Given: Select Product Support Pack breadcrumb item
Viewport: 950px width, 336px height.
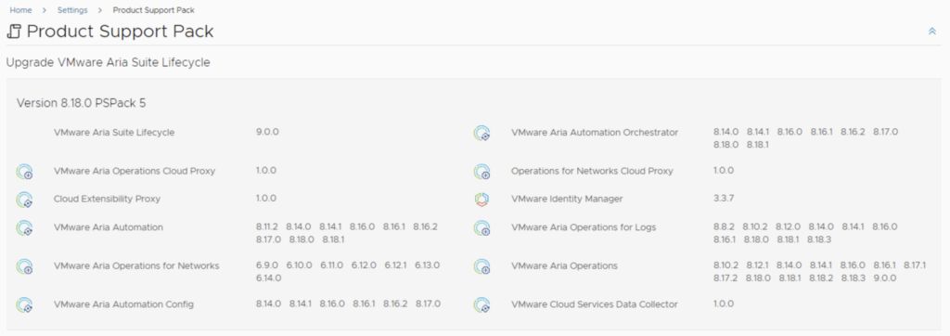Looking at the screenshot, I should [x=154, y=10].
